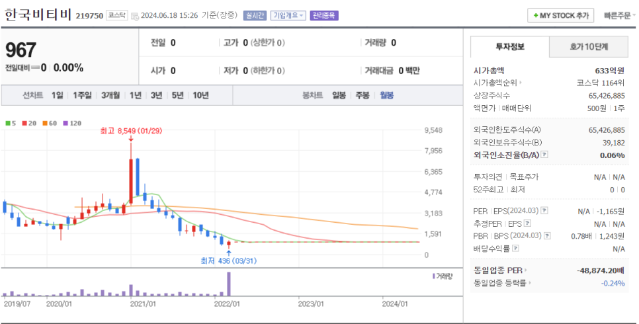Click the 39,182 foreign holdings value

(x=614, y=143)
